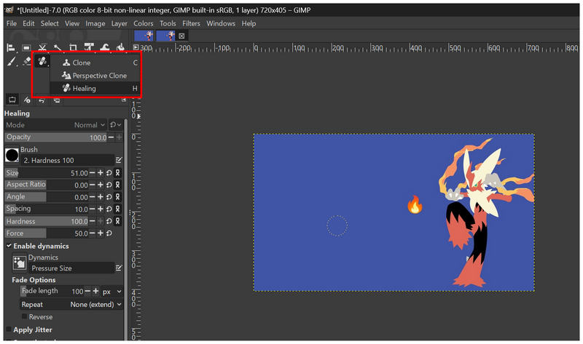Image resolution: width=583 pixels, height=344 pixels.
Task: Open the Colors menu
Action: coord(144,23)
